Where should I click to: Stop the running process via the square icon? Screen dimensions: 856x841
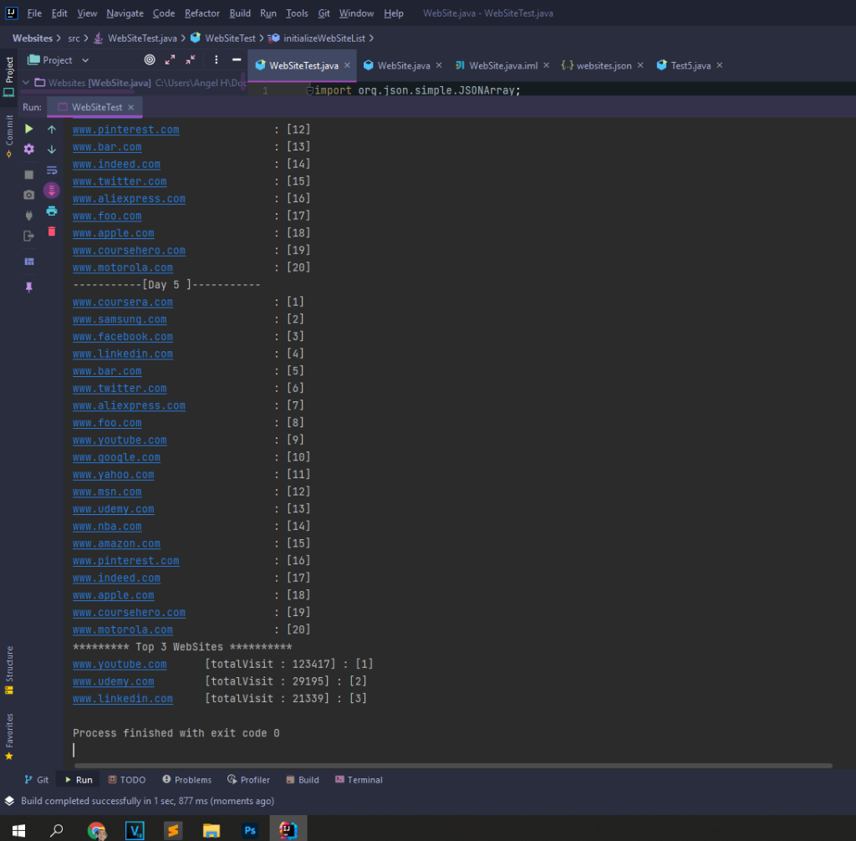click(29, 175)
